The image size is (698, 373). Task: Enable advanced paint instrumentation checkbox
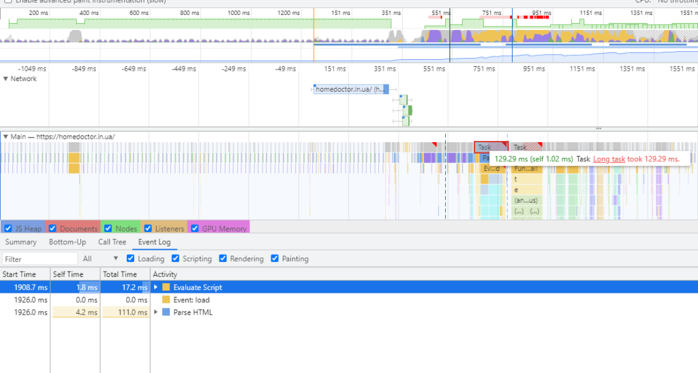(x=8, y=1)
